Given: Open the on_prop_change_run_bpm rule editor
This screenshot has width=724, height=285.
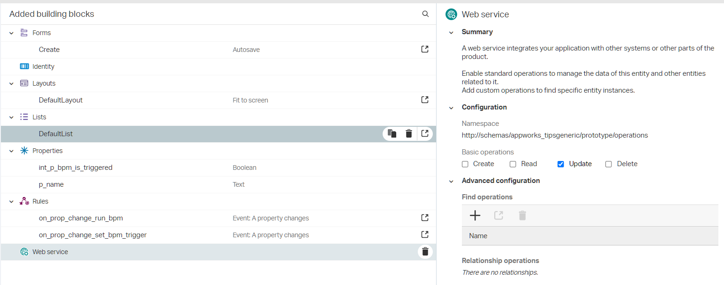Looking at the screenshot, I should [x=425, y=218].
